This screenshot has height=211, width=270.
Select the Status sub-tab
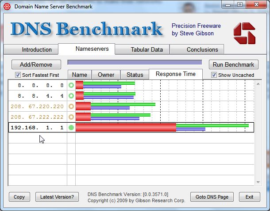pyautogui.click(x=135, y=75)
